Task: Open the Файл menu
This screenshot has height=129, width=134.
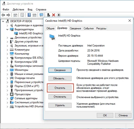Action: tap(6, 10)
